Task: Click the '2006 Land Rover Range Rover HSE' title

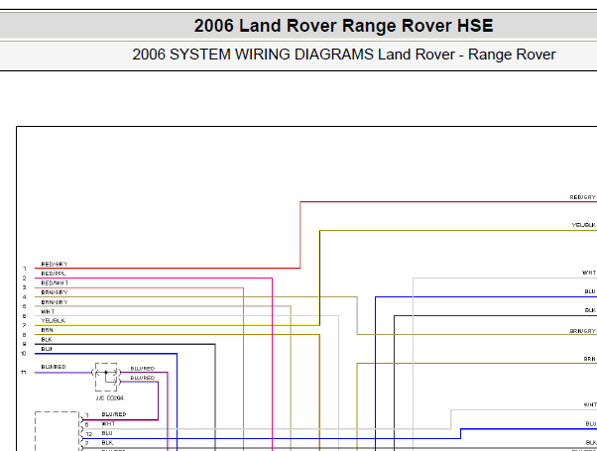Action: 343,26
